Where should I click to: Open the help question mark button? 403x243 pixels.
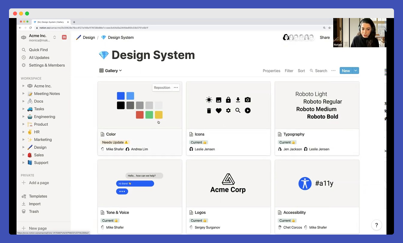[376, 225]
